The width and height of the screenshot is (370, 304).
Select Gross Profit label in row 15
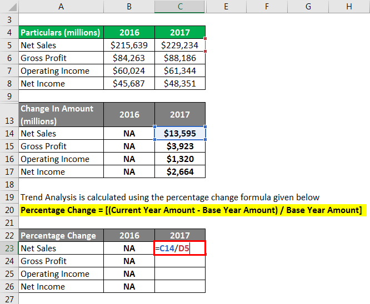(x=61, y=146)
